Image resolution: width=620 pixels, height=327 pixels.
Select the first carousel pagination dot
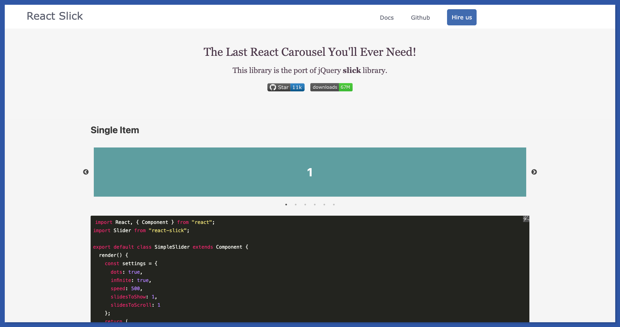click(x=286, y=205)
